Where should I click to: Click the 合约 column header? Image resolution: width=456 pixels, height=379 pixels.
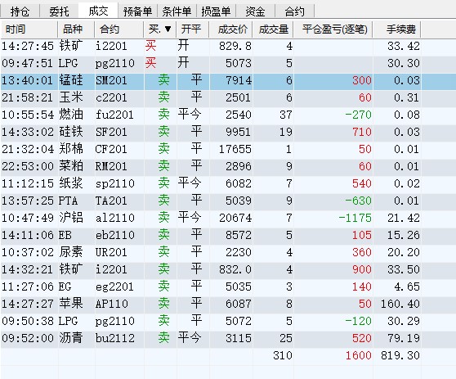(x=119, y=29)
